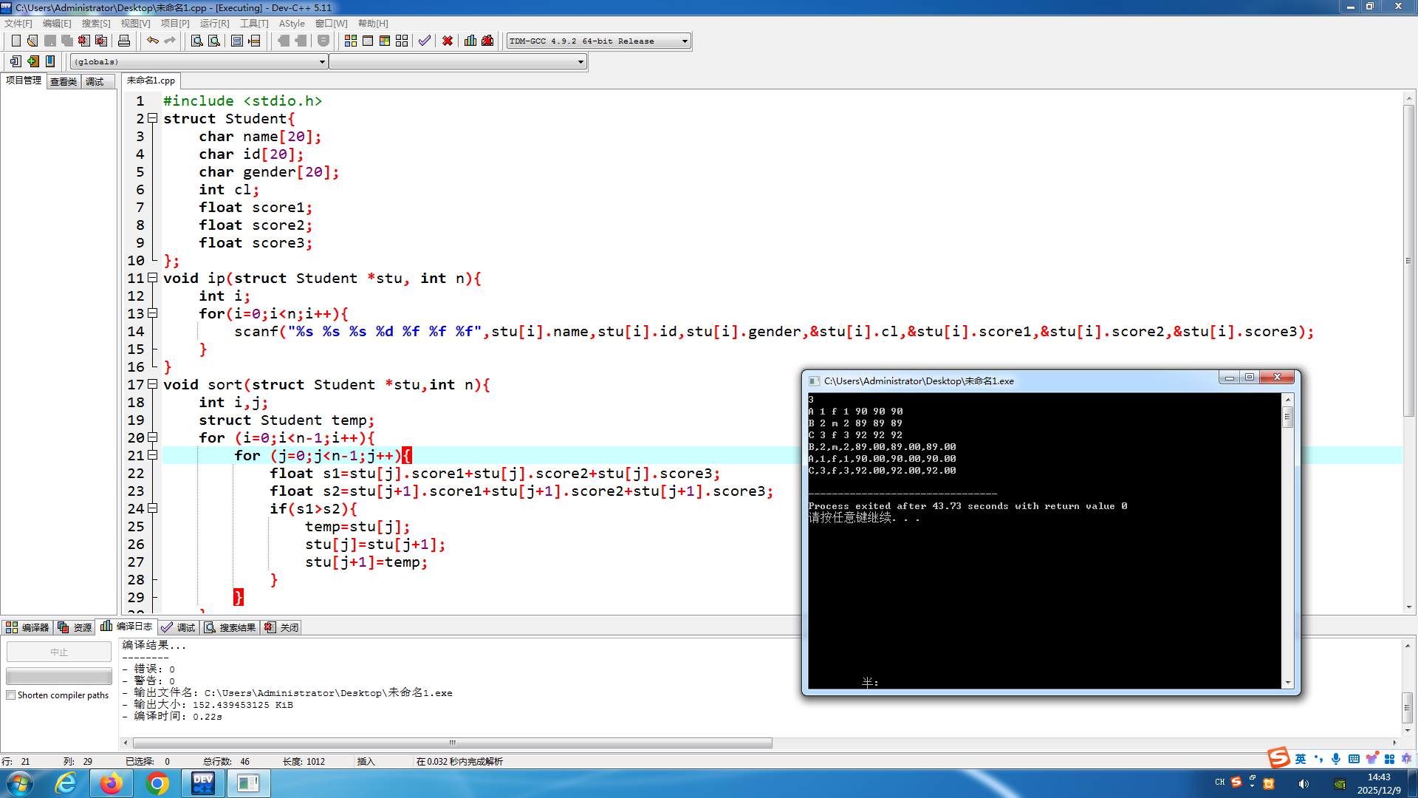
Task: Switch to the 搜索结果 bottom tab
Action: click(230, 627)
